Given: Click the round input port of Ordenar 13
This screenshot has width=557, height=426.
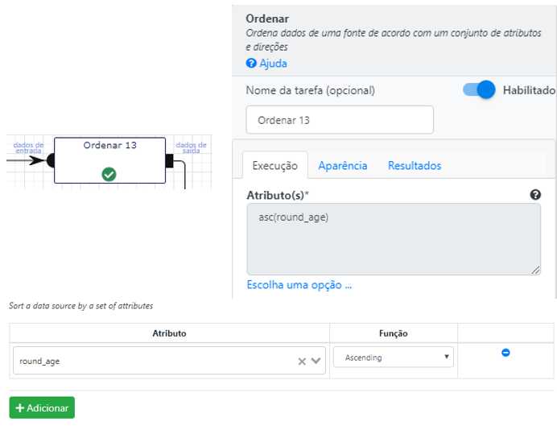Looking at the screenshot, I should tap(51, 160).
